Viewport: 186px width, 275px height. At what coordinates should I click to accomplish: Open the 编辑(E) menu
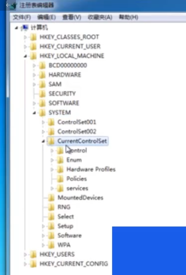(x=46, y=17)
